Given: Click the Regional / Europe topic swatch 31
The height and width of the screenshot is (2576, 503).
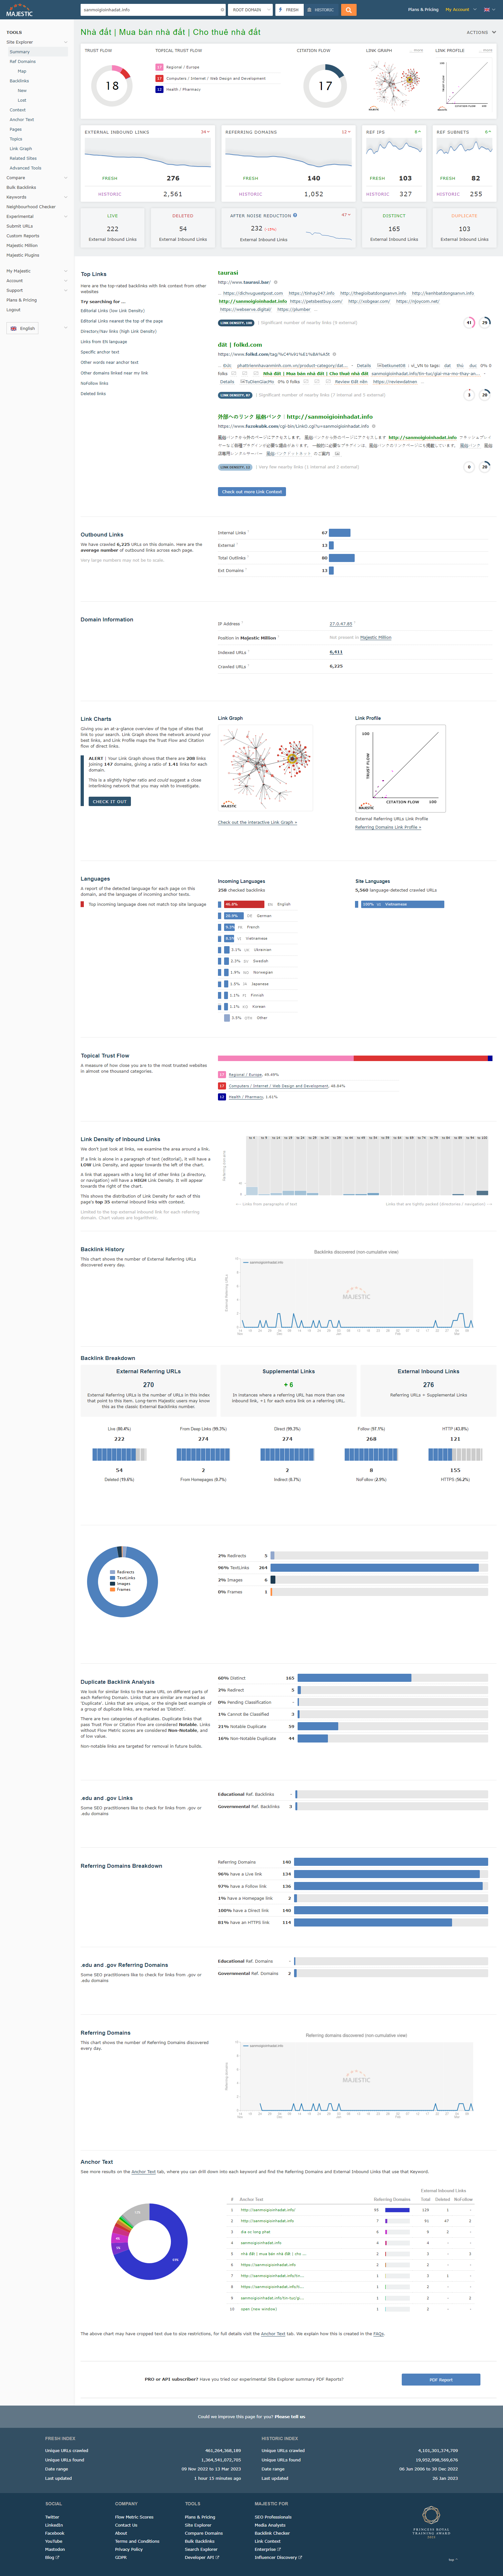Looking at the screenshot, I should click(x=222, y=1075).
